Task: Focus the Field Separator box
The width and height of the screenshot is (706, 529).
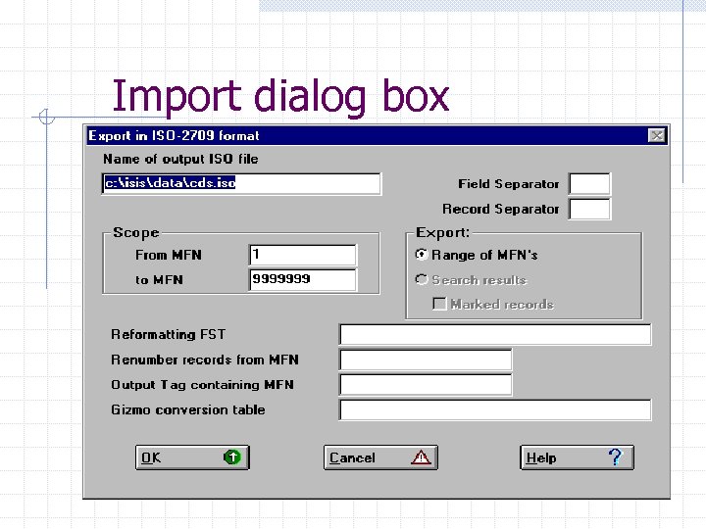Action: coord(589,183)
